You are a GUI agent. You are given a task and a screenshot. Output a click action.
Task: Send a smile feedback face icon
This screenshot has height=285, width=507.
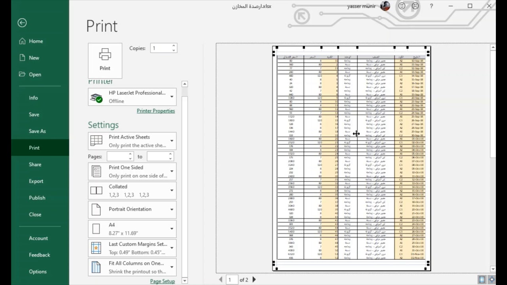(402, 6)
